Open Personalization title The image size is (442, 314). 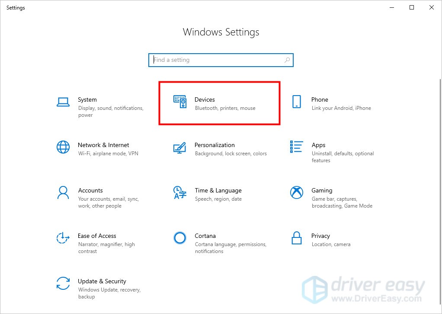(215, 145)
